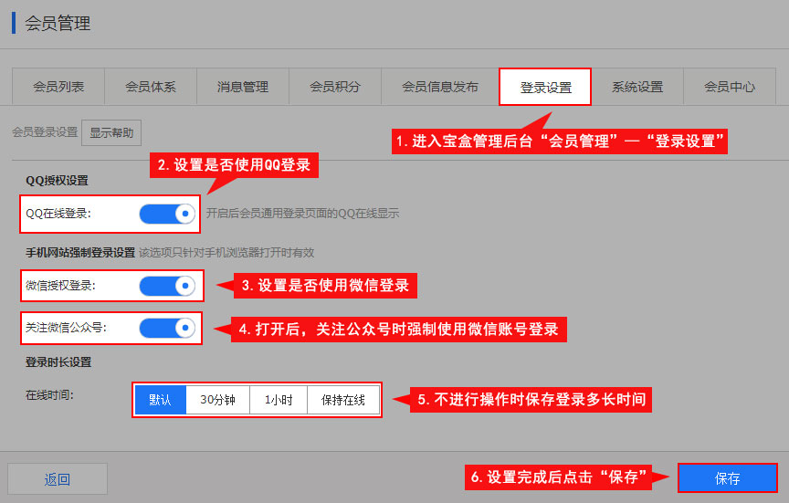Set online time to 30分钟
This screenshot has height=503, width=789.
click(x=217, y=400)
